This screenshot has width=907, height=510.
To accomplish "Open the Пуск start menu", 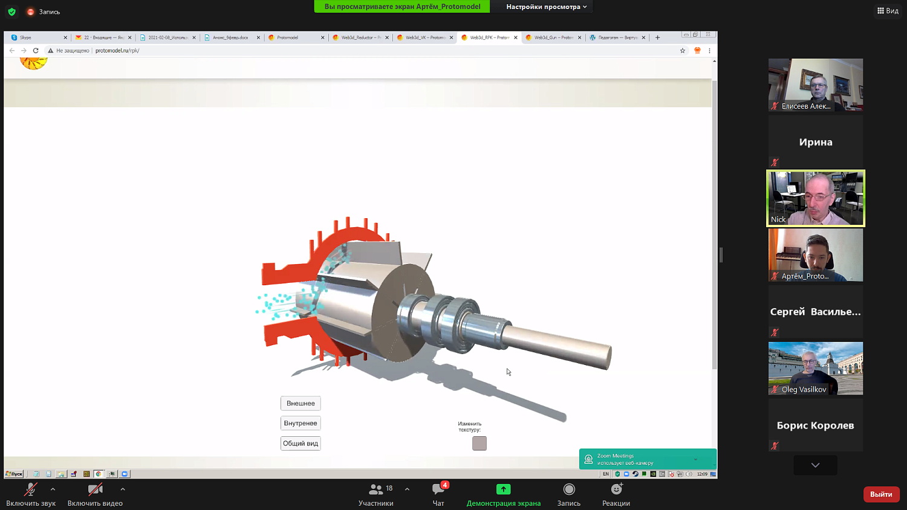I will coord(14,474).
